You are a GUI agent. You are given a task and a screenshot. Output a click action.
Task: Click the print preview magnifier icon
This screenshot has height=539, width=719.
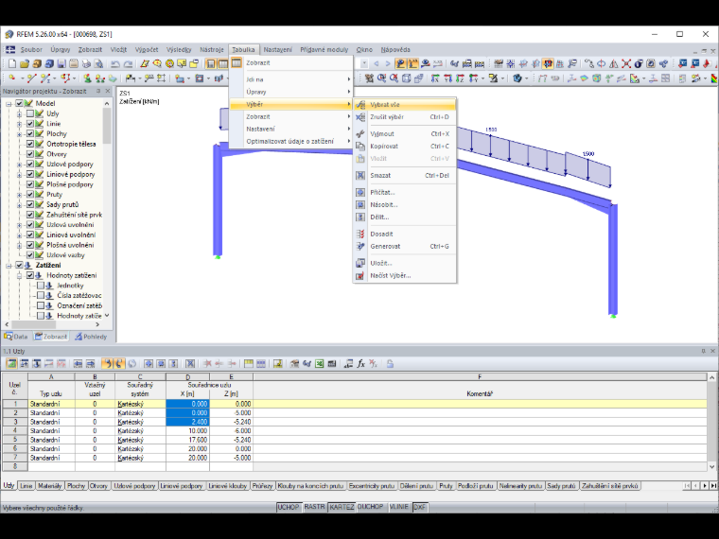click(x=98, y=63)
